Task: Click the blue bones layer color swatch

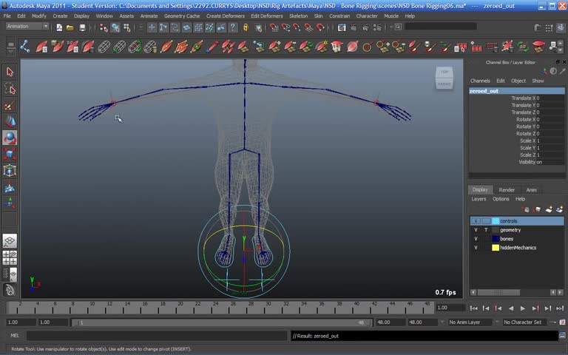Action: [496, 239]
